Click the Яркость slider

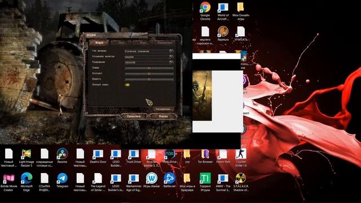pyautogui.click(x=149, y=79)
